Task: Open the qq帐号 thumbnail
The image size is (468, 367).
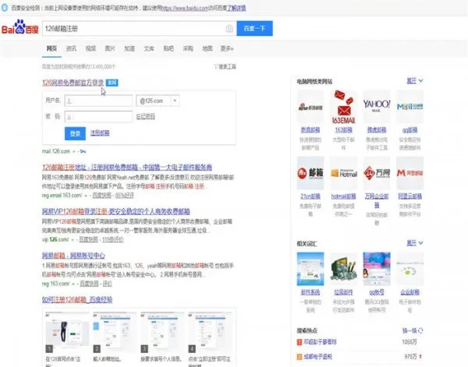Action: coord(377,269)
